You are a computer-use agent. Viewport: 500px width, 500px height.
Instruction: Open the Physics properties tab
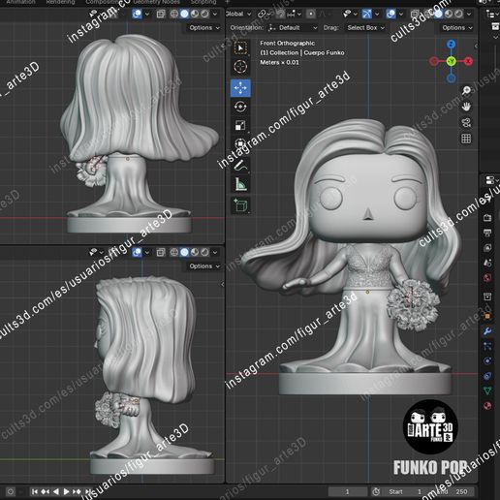click(x=487, y=360)
